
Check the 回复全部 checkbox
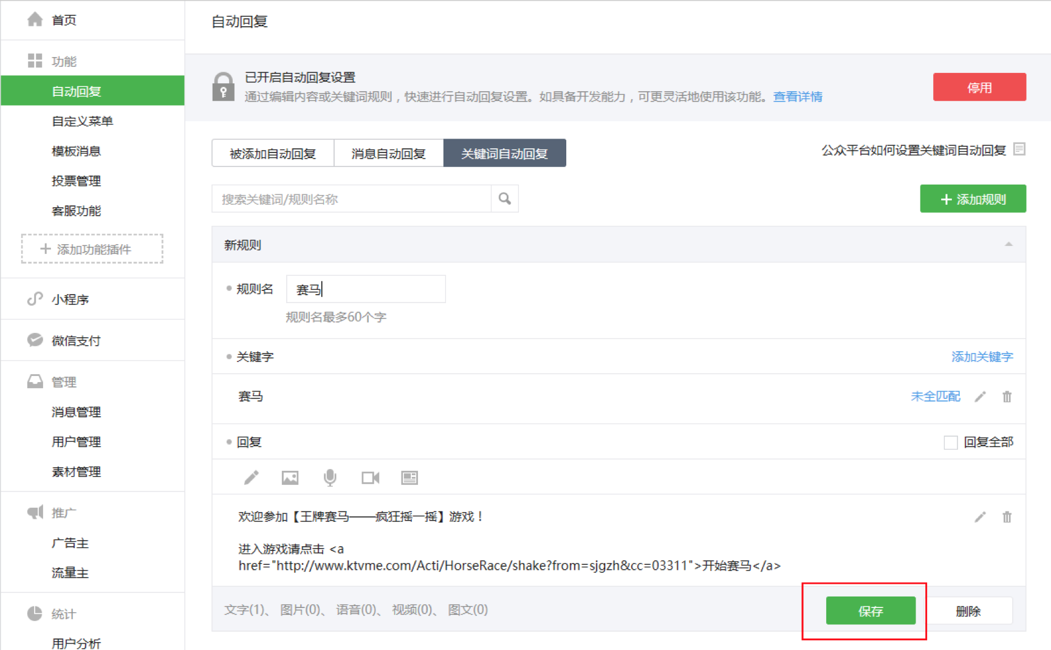pos(951,442)
